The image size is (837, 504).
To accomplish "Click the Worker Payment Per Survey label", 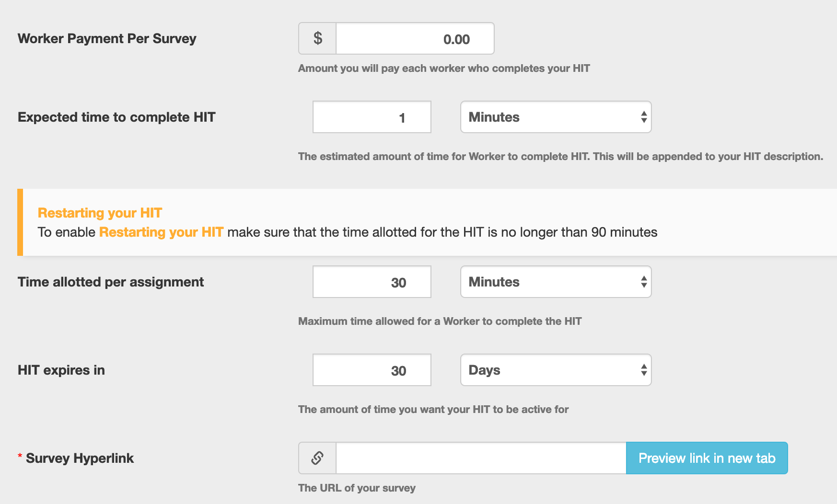I will click(107, 38).
